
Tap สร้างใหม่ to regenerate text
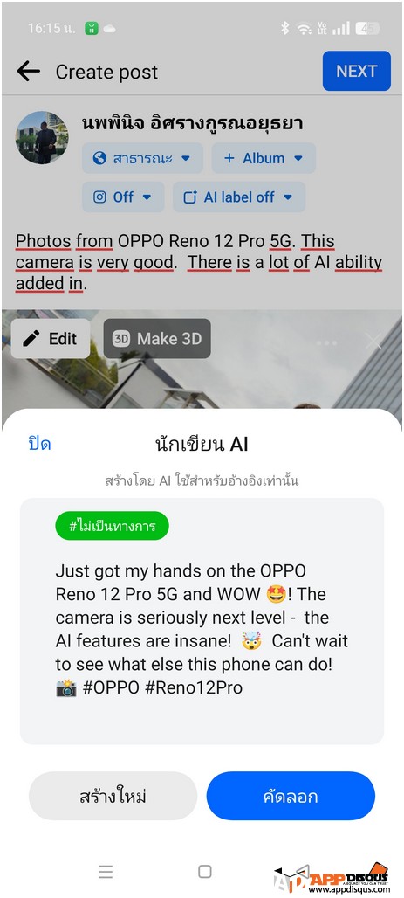[x=113, y=796]
